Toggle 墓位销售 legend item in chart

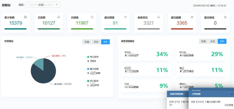coord(93,69)
